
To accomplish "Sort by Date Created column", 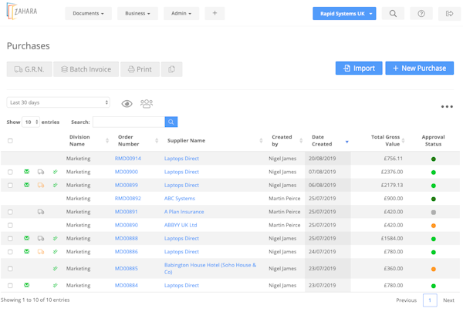I will pos(330,141).
